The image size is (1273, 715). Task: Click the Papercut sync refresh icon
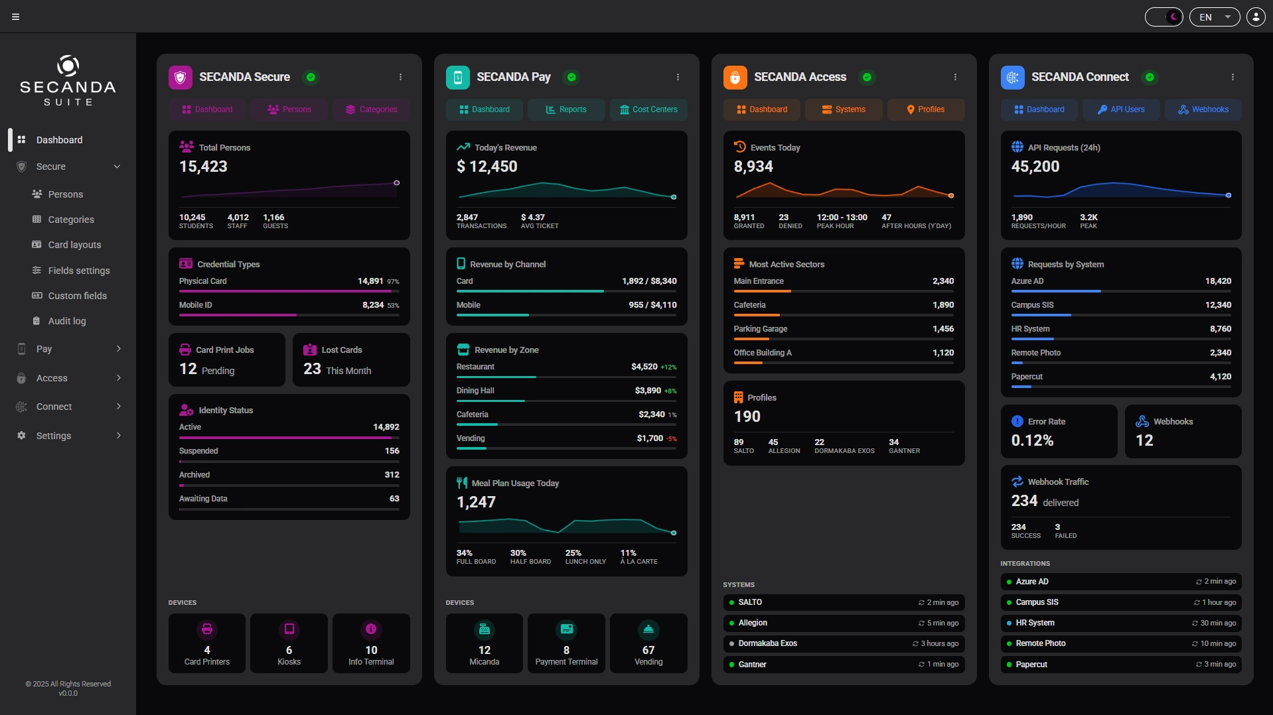1199,665
